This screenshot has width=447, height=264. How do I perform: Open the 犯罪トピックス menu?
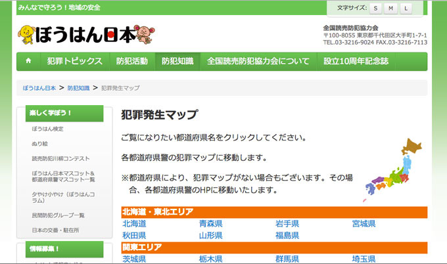point(75,61)
